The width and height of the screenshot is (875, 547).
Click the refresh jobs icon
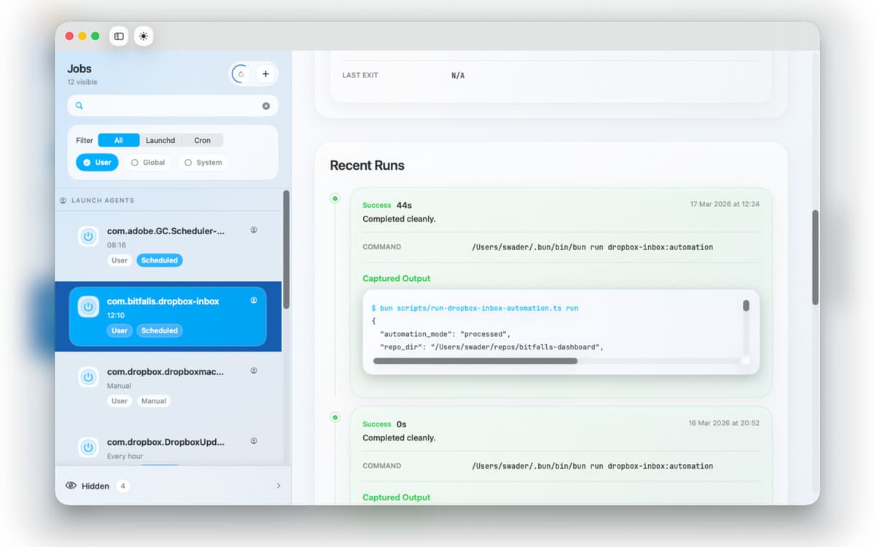(241, 74)
